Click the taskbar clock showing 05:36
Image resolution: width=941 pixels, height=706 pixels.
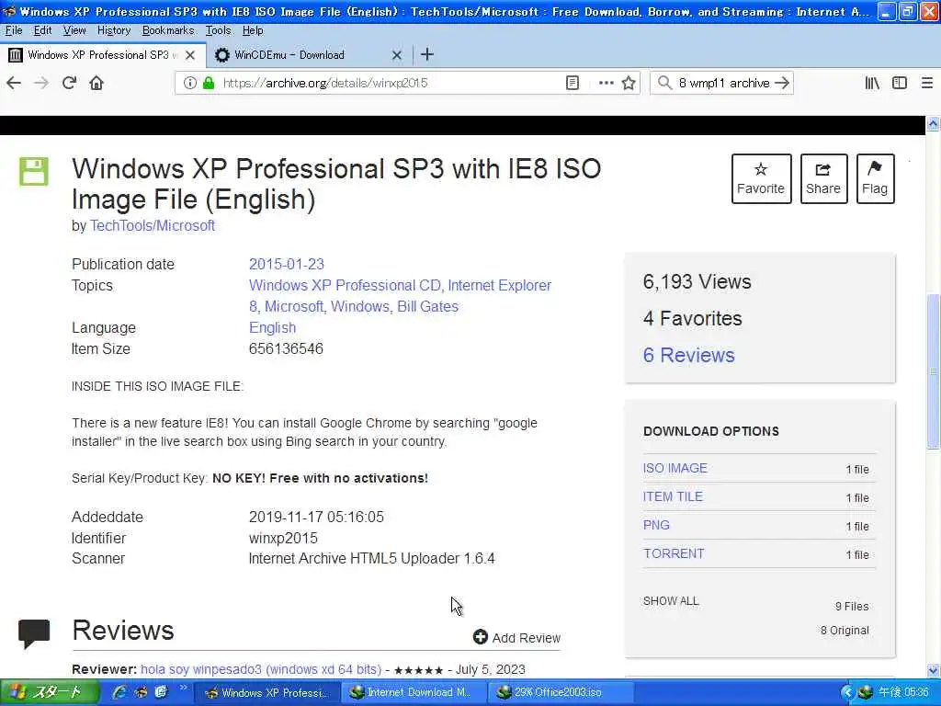coord(903,693)
